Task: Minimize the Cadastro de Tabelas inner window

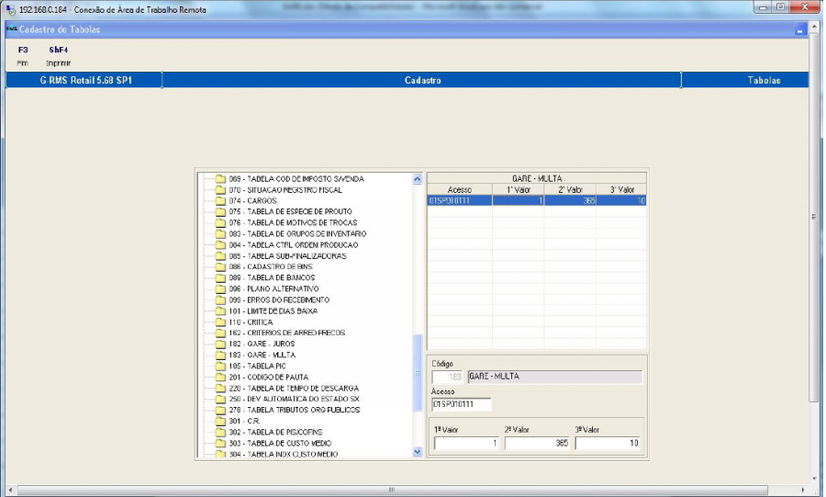Action: tap(800, 30)
